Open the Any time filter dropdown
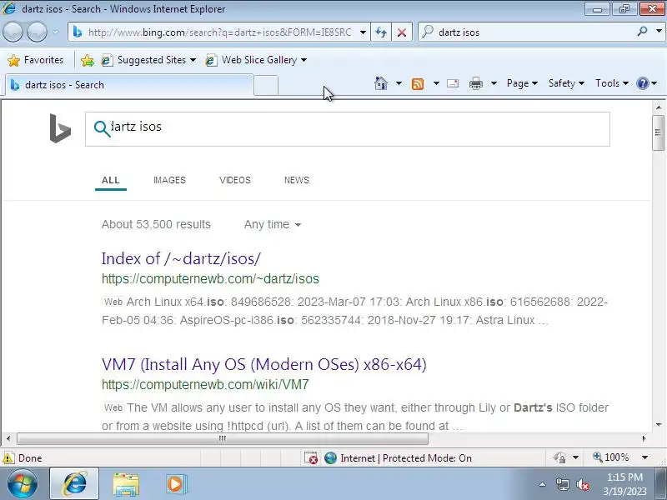Viewport: 667px width, 500px height. [273, 224]
